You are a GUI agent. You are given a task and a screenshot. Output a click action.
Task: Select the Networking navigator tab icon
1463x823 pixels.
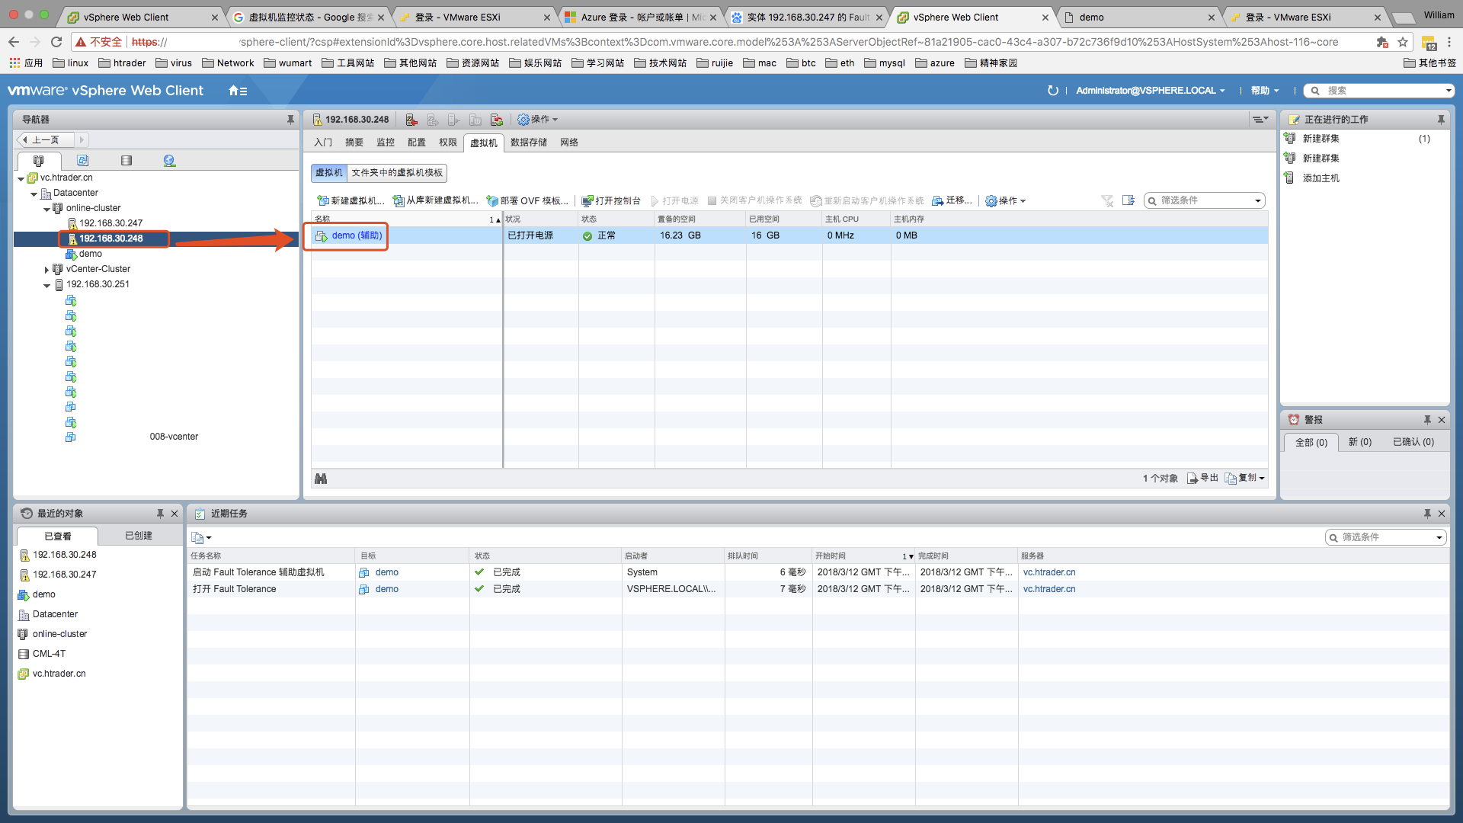tap(169, 161)
